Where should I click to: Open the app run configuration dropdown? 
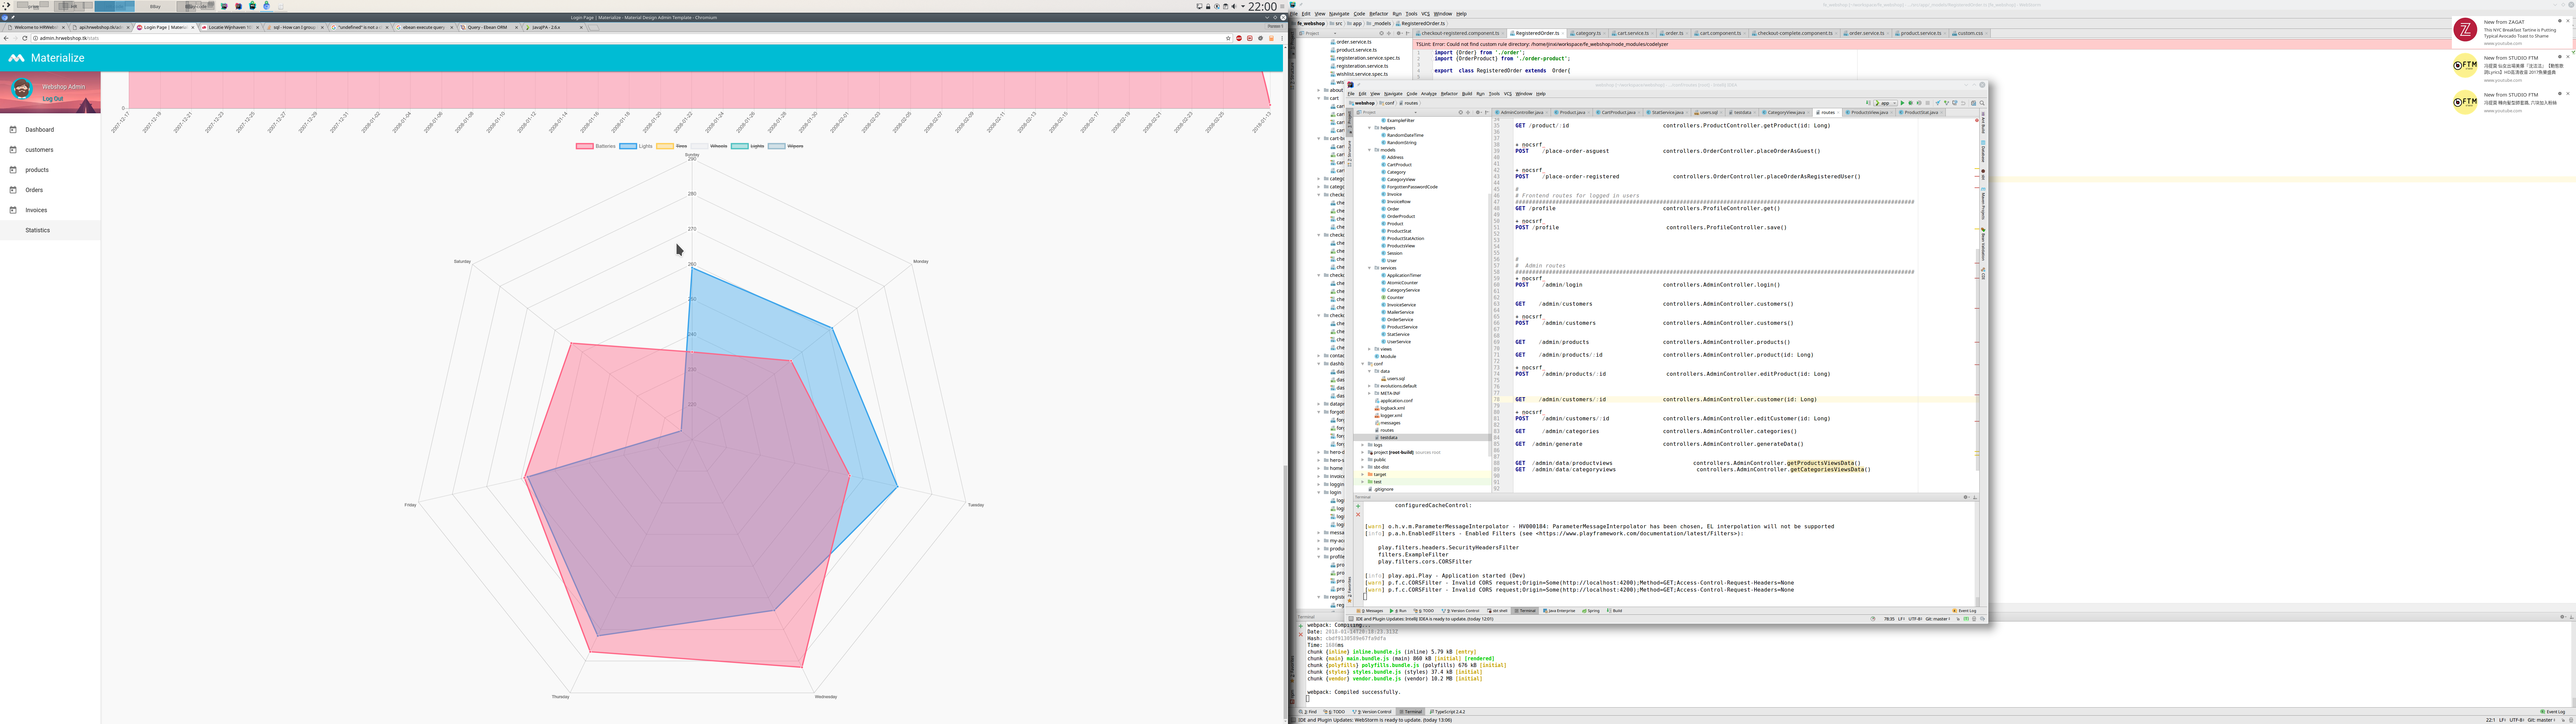[x=1886, y=103]
